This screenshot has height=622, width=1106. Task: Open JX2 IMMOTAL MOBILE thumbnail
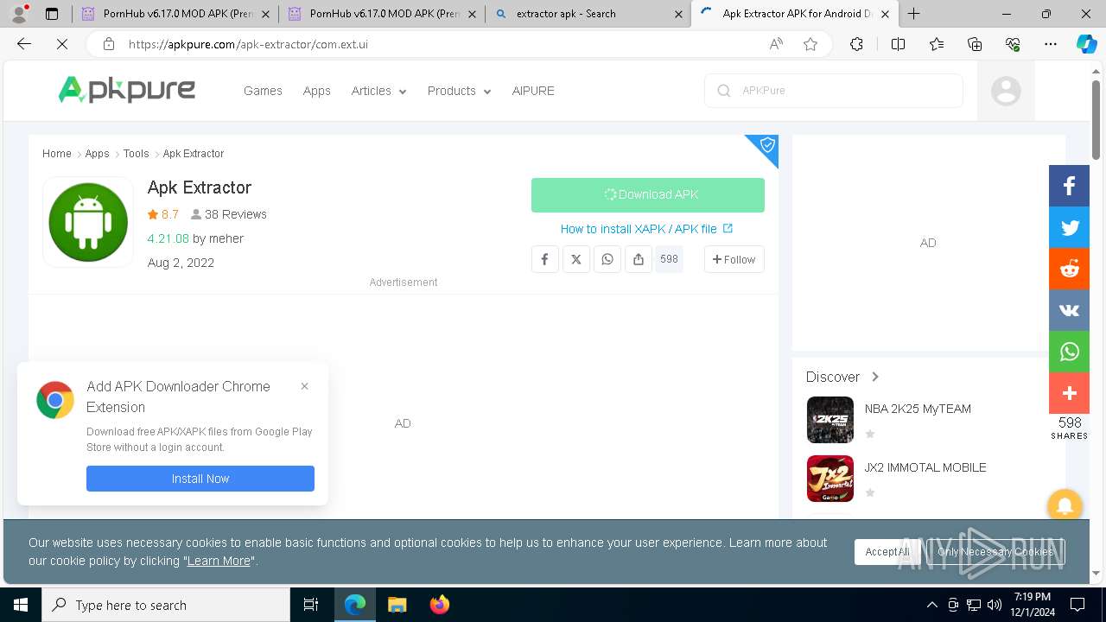[x=830, y=479]
